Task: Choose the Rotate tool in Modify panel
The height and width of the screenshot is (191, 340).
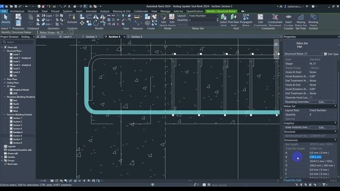Action: [96, 23]
